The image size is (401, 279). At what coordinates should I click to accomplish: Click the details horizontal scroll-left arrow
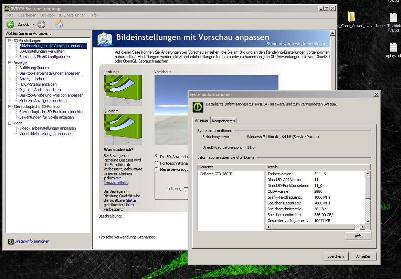point(268,227)
